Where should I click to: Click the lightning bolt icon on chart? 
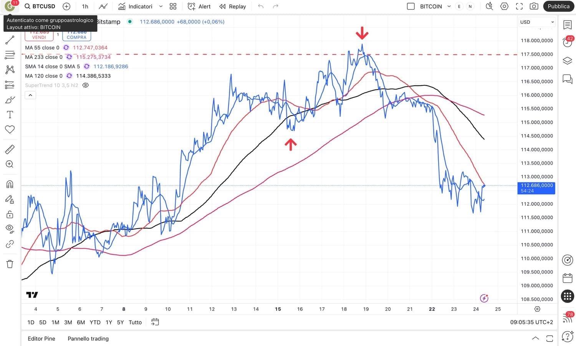484,298
